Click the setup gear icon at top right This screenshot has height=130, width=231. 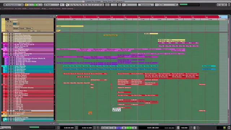[229, 5]
